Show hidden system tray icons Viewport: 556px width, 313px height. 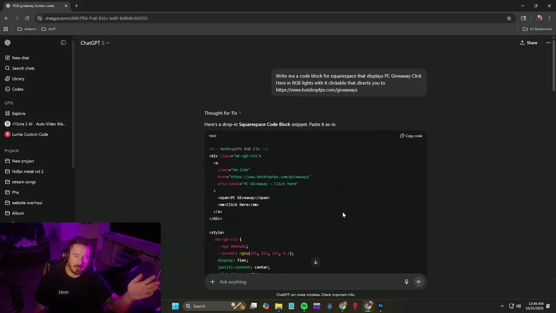coord(502,306)
